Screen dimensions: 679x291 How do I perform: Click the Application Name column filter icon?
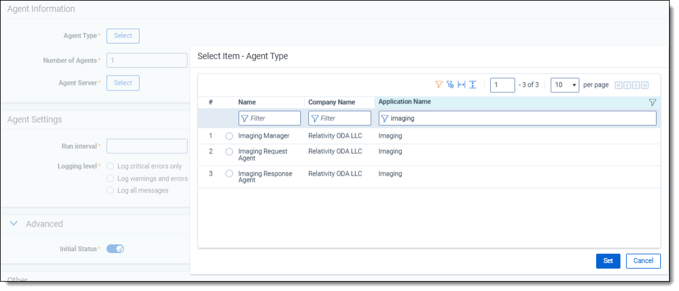tap(652, 102)
